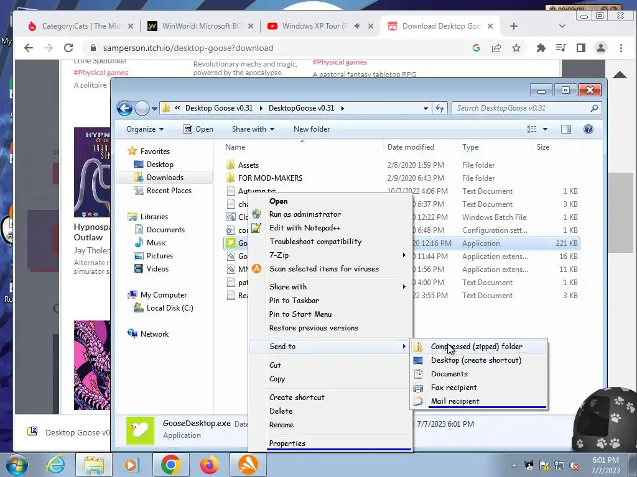
Task: Switch to the WinWorld Microsoft tab
Action: pos(201,26)
